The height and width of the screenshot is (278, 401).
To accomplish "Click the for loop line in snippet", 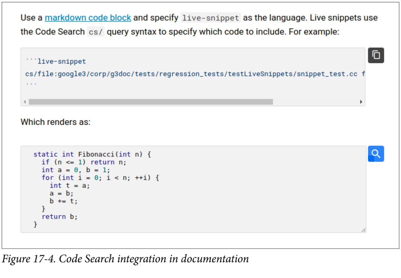I will coord(100,178).
